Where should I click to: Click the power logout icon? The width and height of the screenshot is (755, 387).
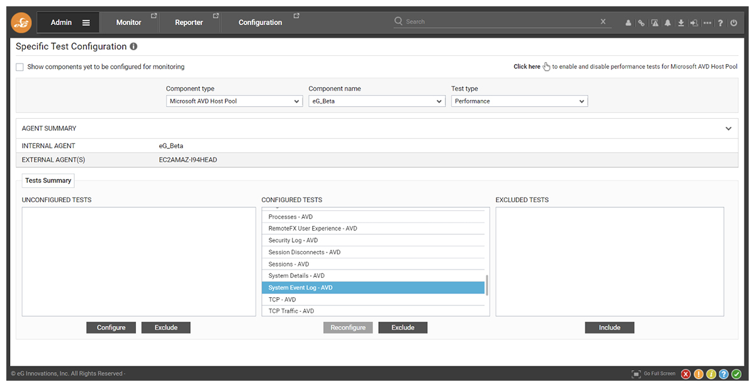[734, 23]
